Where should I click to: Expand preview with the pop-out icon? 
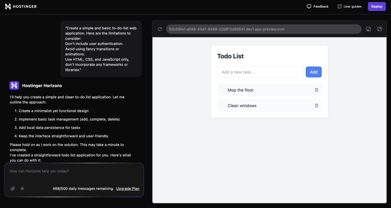point(380,29)
